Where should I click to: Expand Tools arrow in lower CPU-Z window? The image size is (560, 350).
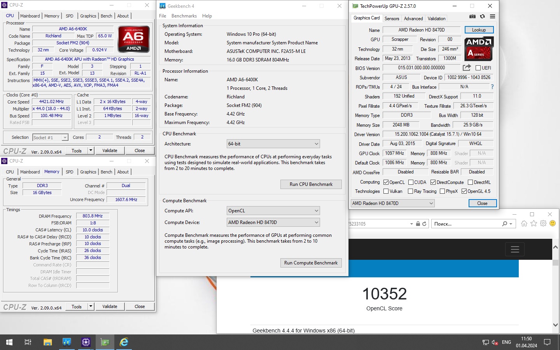[x=91, y=306]
